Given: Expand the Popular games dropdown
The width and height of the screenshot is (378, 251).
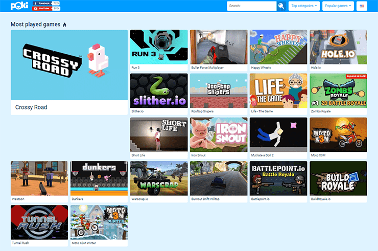Looking at the screenshot, I should point(338,6).
